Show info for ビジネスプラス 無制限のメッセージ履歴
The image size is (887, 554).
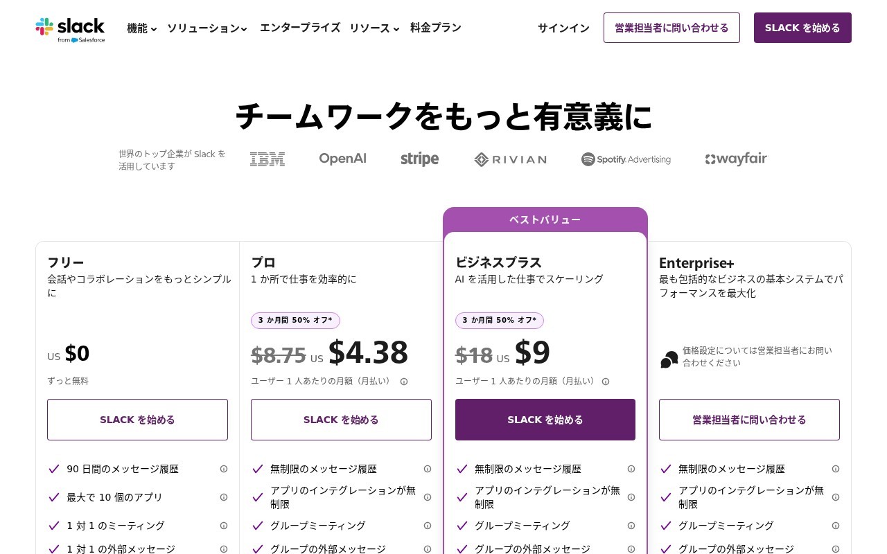631,469
